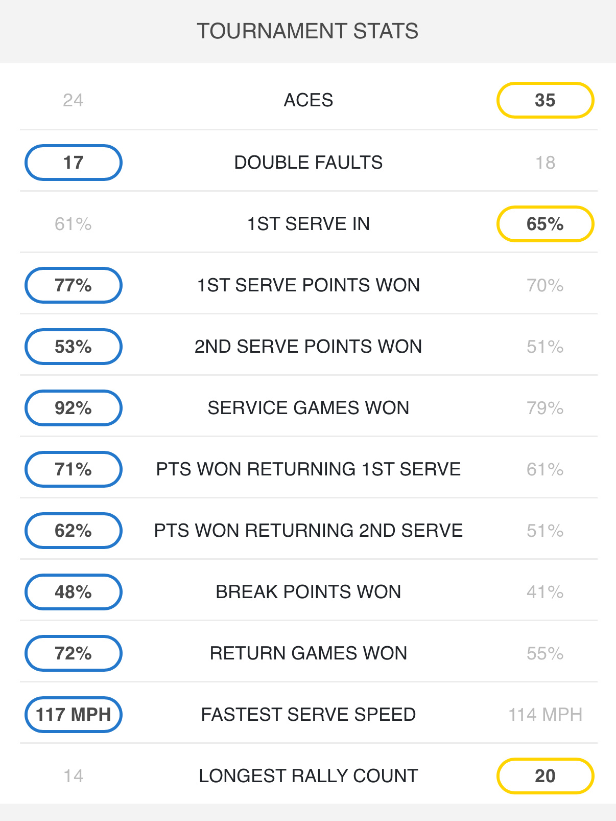The image size is (616, 821).
Task: Select the 72% return games won badge
Action: coord(73,653)
